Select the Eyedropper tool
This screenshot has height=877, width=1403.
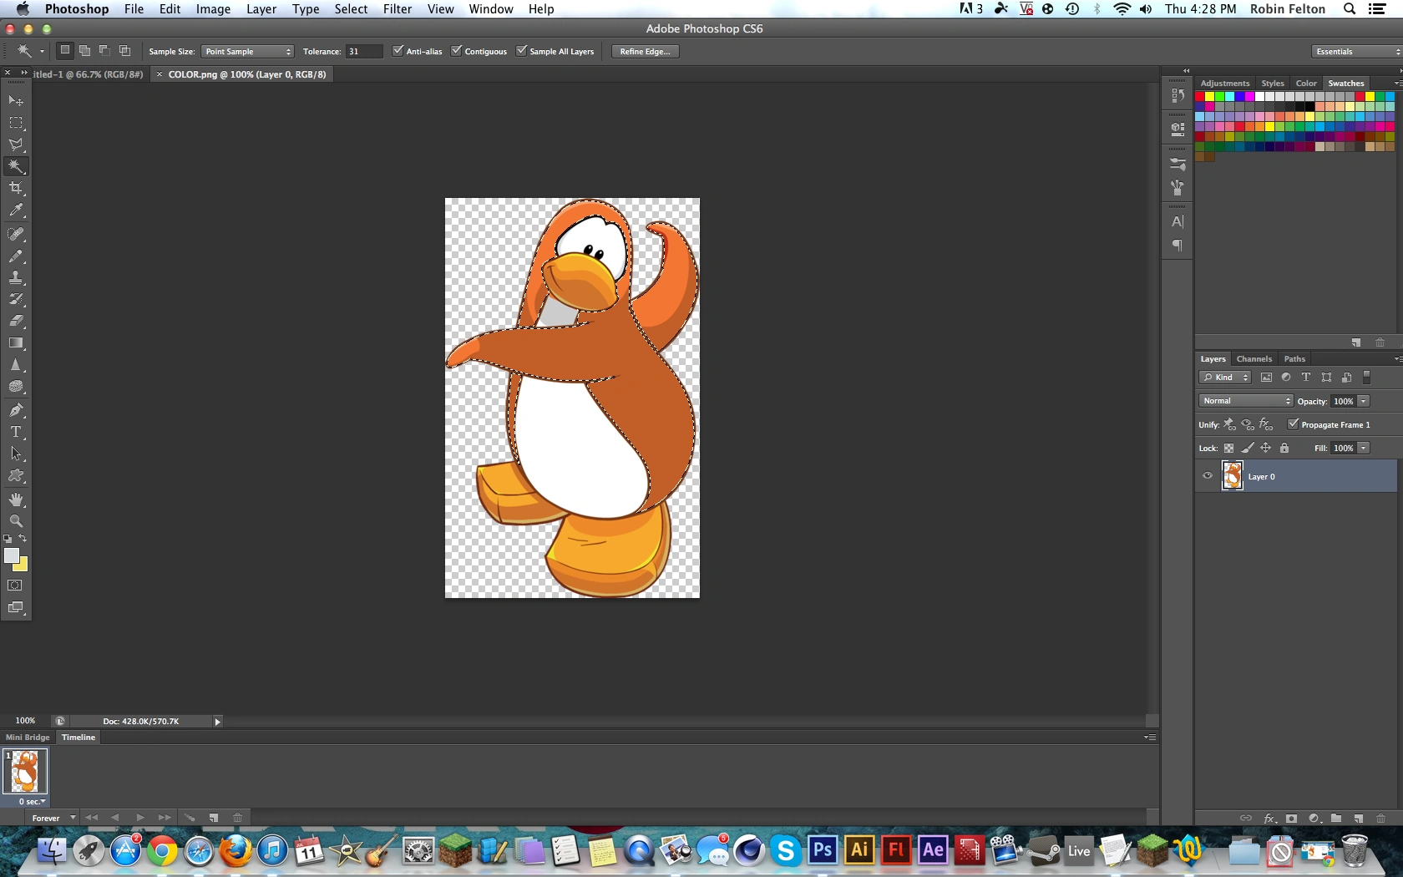point(16,210)
